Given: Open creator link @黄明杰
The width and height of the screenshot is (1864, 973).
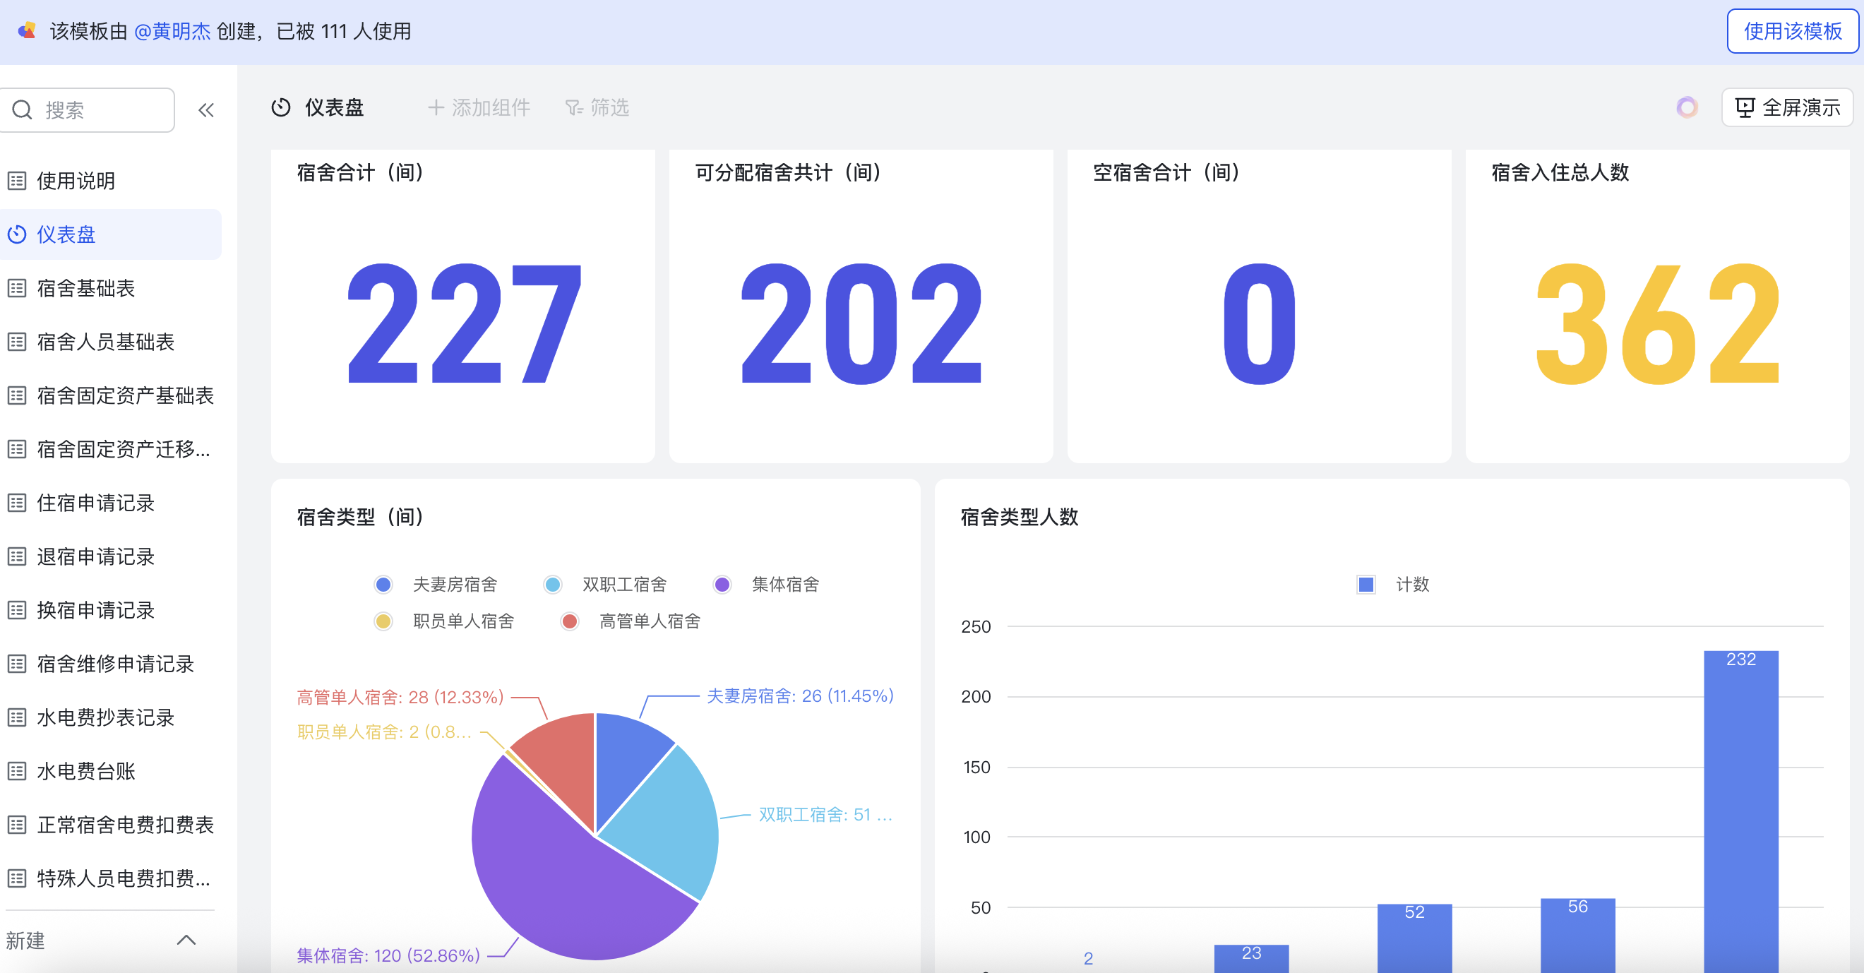Looking at the screenshot, I should pyautogui.click(x=172, y=31).
